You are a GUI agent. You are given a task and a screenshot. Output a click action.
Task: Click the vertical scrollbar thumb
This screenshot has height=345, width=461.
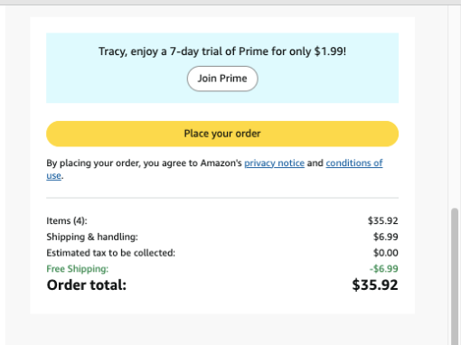pyautogui.click(x=455, y=276)
